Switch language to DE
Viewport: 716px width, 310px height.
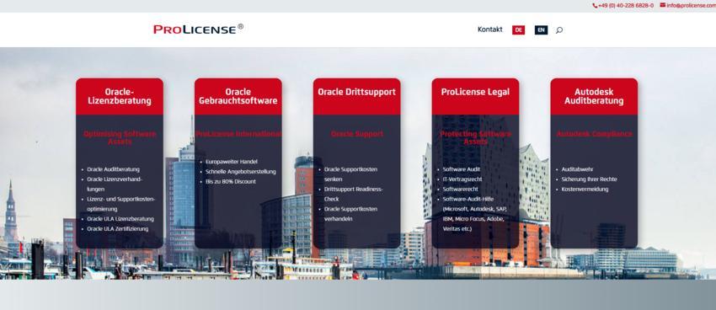pos(518,29)
